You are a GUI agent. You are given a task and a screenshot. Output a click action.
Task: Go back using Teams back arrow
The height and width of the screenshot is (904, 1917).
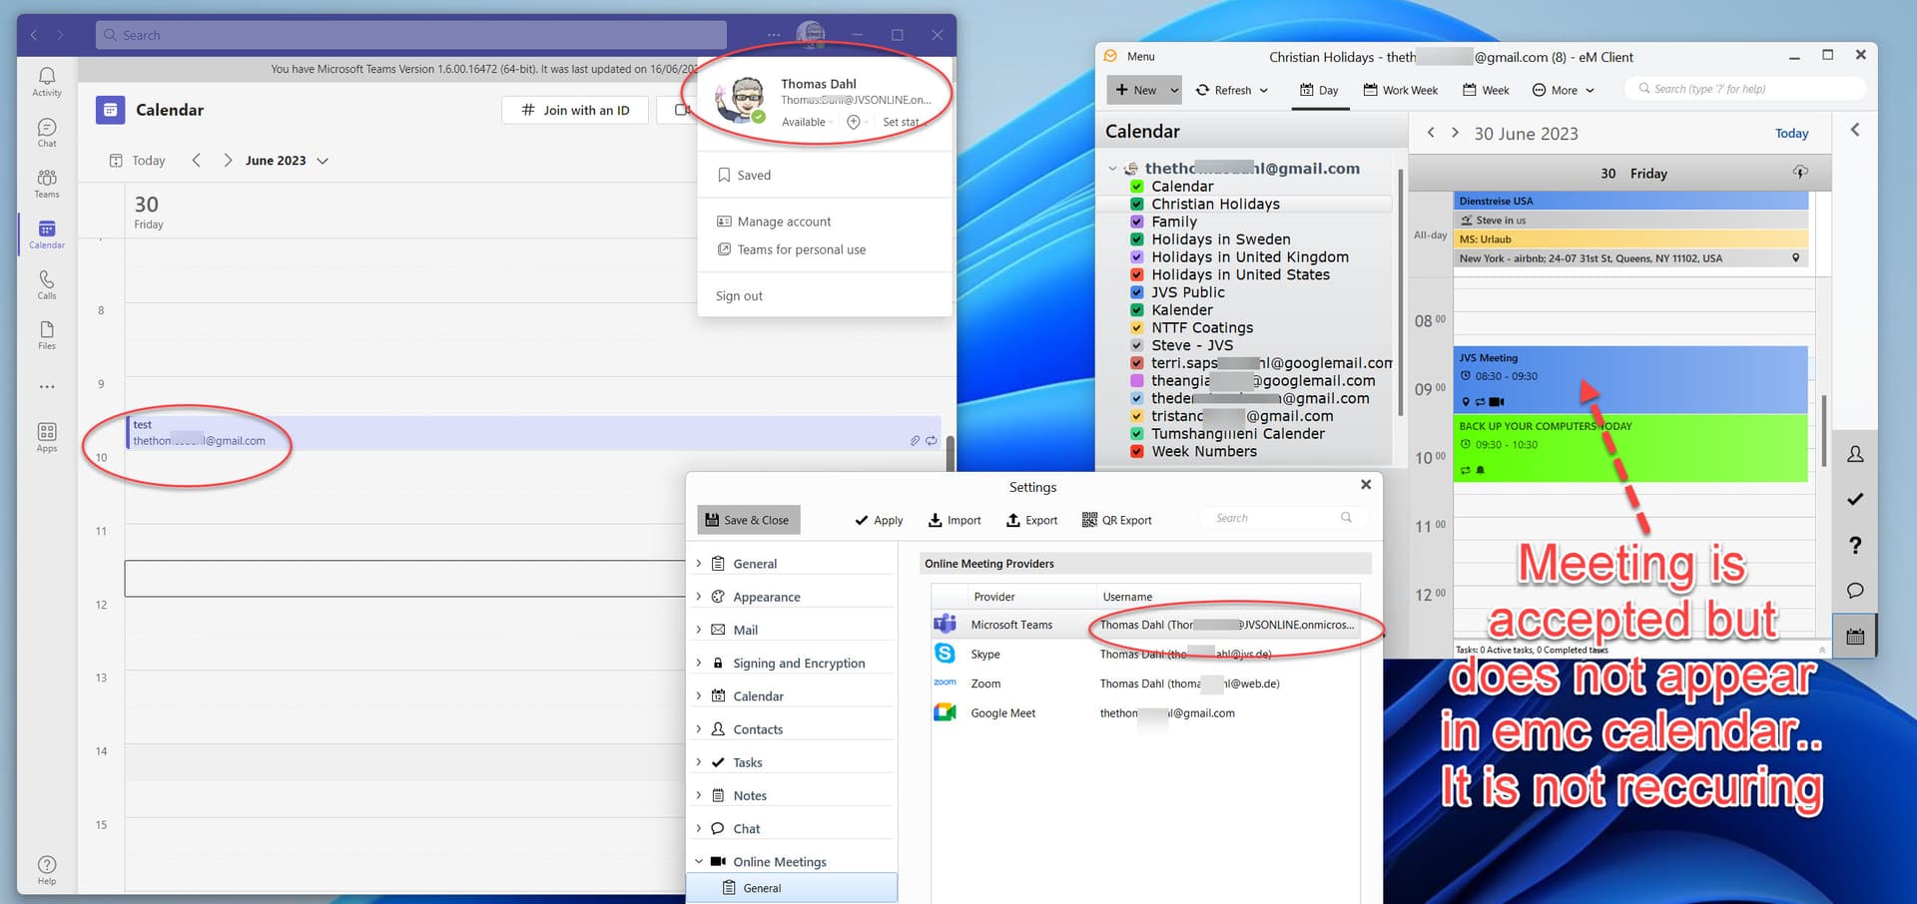34,35
